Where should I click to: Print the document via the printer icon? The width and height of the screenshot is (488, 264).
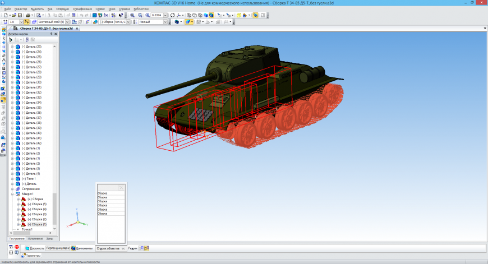coord(27,15)
